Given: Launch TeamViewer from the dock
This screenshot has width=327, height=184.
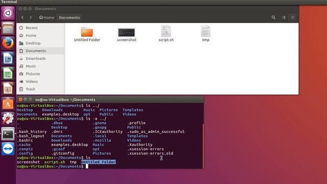Looking at the screenshot, I should pos(8,149).
